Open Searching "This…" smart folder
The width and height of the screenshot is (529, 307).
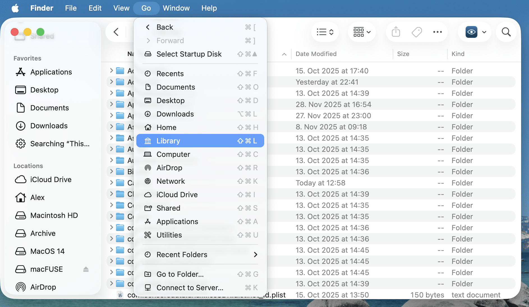tap(53, 144)
